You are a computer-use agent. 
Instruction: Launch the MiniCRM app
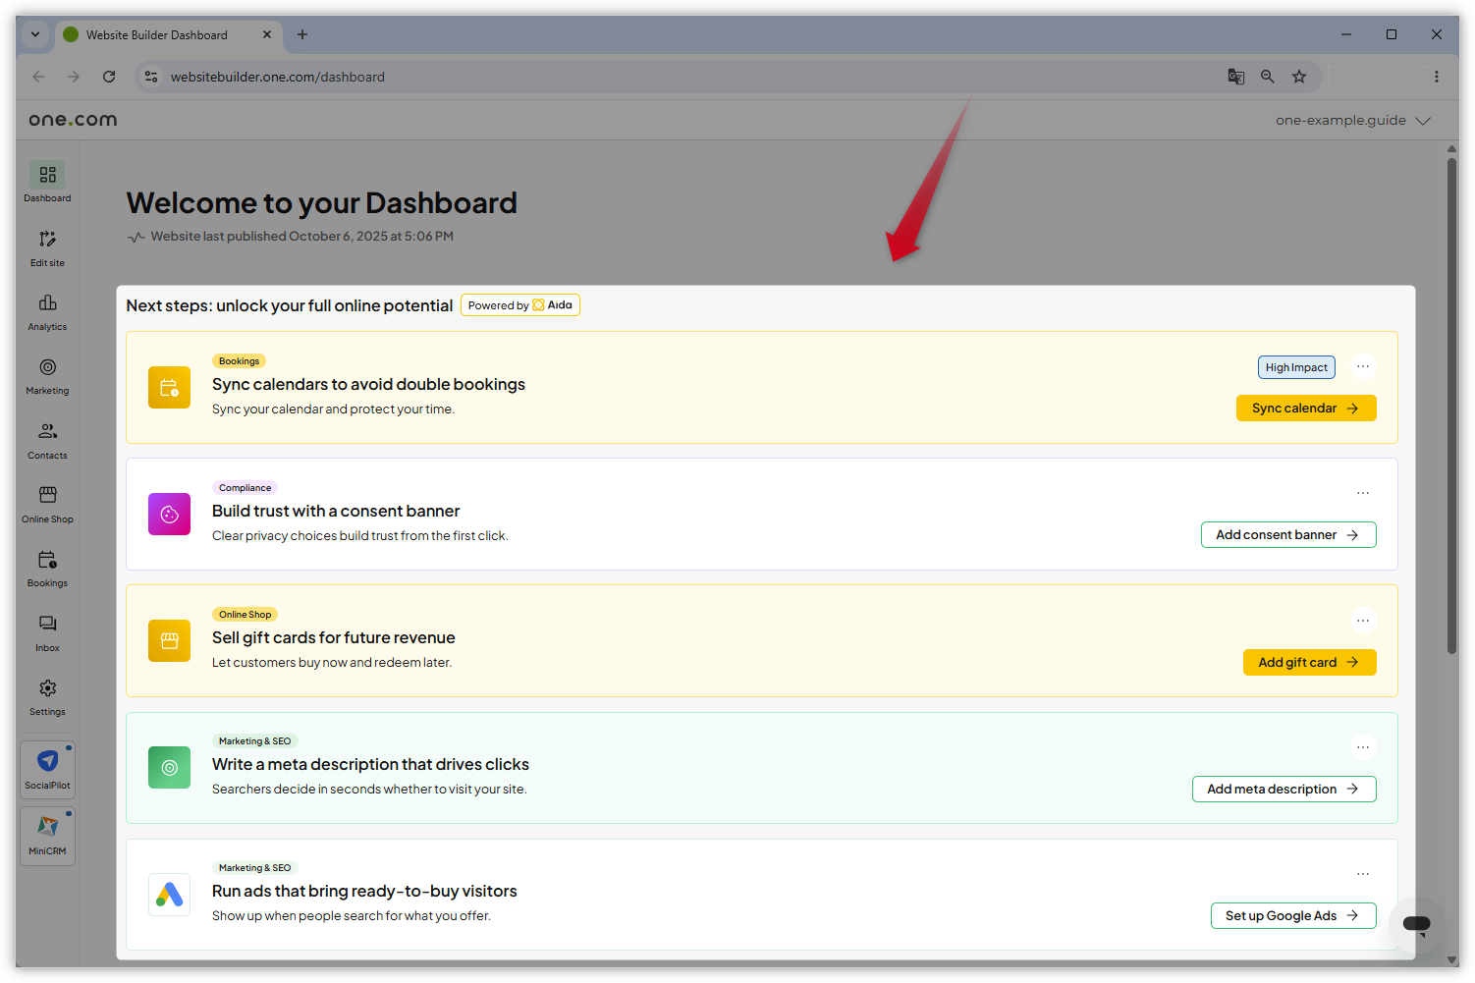(x=47, y=835)
